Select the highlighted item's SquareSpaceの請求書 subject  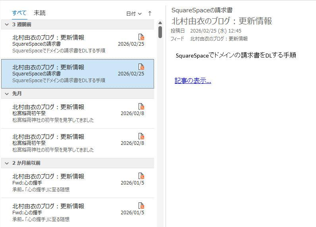pos(37,74)
